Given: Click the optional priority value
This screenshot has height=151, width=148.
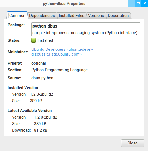Looking at the screenshot, I should (39, 63).
